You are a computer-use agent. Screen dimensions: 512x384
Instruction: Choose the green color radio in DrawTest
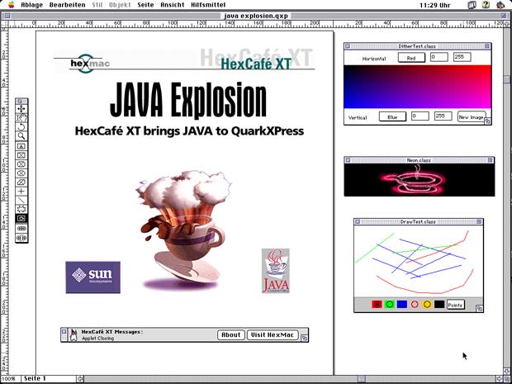tap(390, 305)
